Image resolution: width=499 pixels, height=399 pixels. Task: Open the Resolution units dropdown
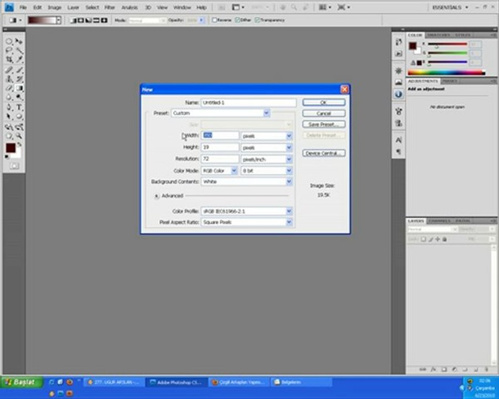[x=289, y=159]
